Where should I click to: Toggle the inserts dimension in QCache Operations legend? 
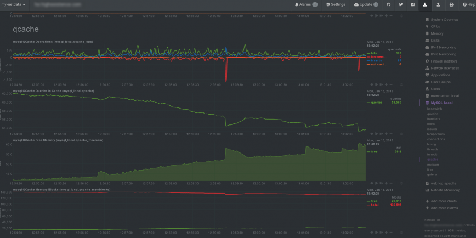click(x=376, y=60)
